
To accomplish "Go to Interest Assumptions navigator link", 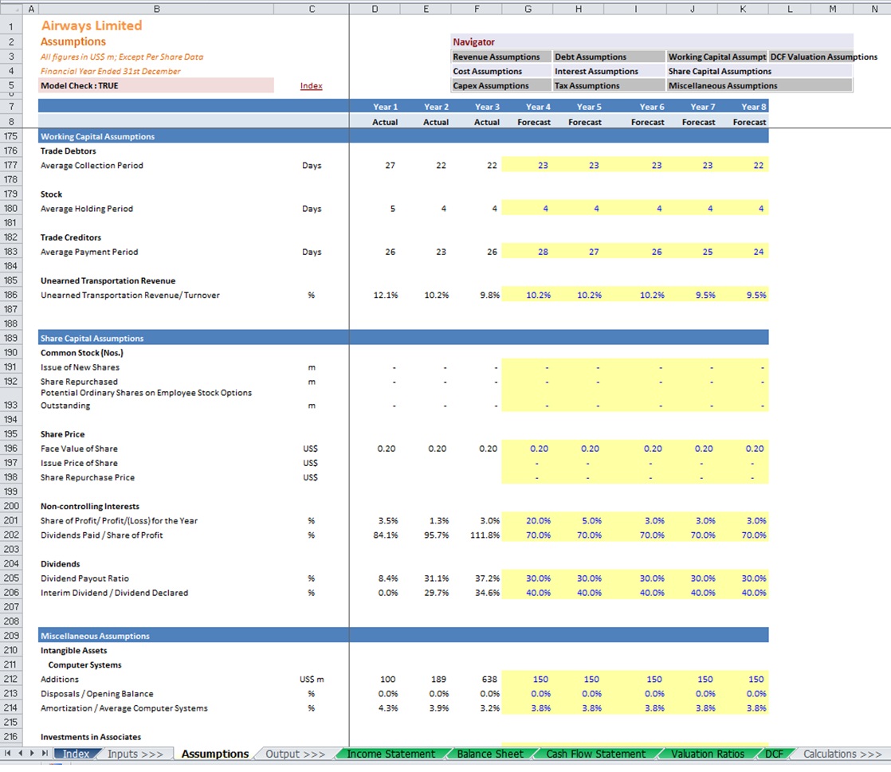I will pyautogui.click(x=609, y=72).
